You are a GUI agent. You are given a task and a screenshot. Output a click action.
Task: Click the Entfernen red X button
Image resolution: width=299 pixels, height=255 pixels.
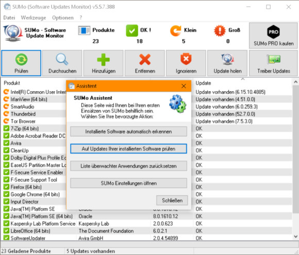click(x=145, y=63)
